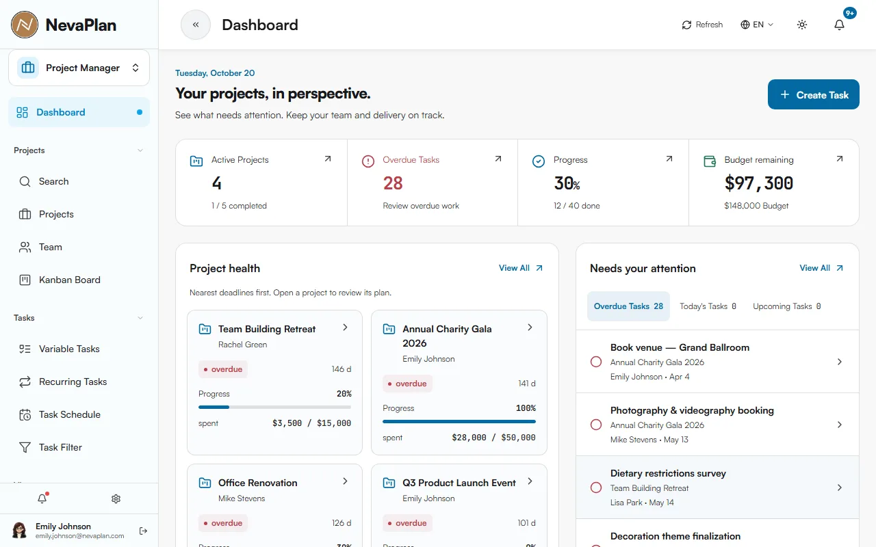Click the Task Schedule calendar icon
Image resolution: width=876 pixels, height=547 pixels.
25,414
